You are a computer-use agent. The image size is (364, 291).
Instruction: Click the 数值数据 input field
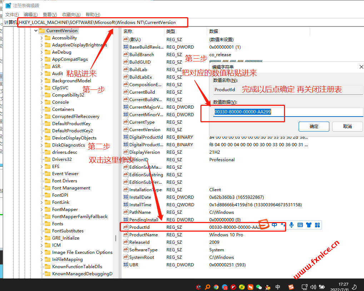(x=288, y=112)
